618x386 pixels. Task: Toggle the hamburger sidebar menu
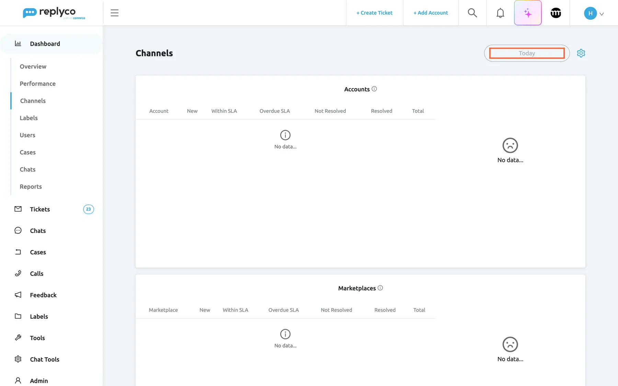tap(115, 13)
